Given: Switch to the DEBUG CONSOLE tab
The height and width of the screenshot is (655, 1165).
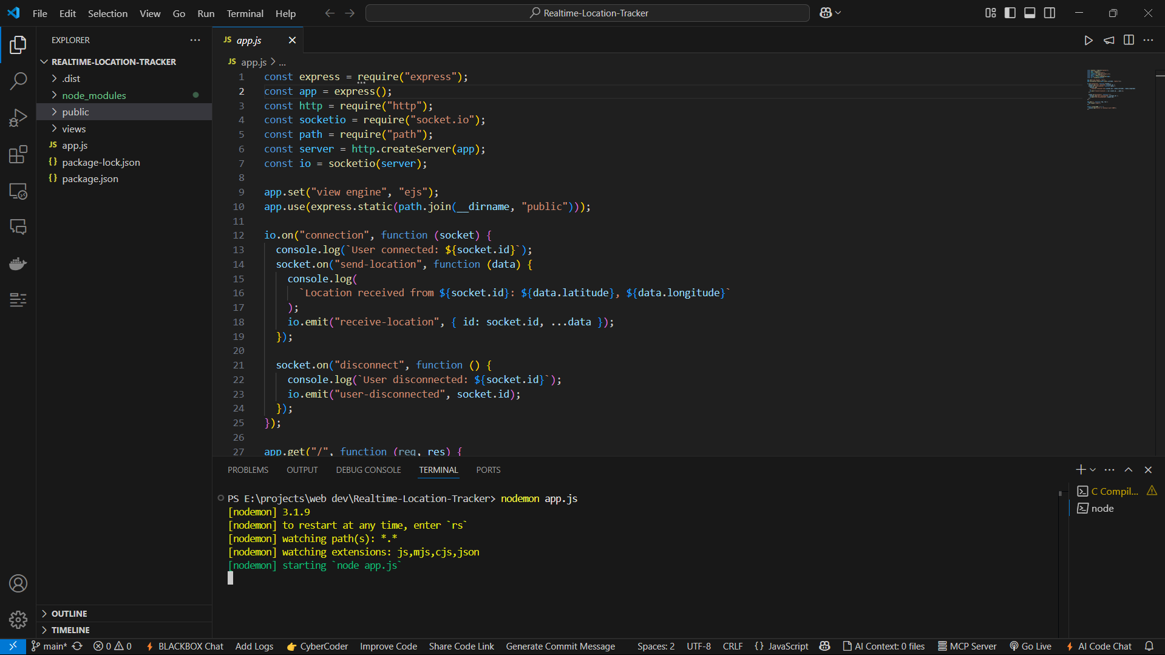Looking at the screenshot, I should 368,470.
